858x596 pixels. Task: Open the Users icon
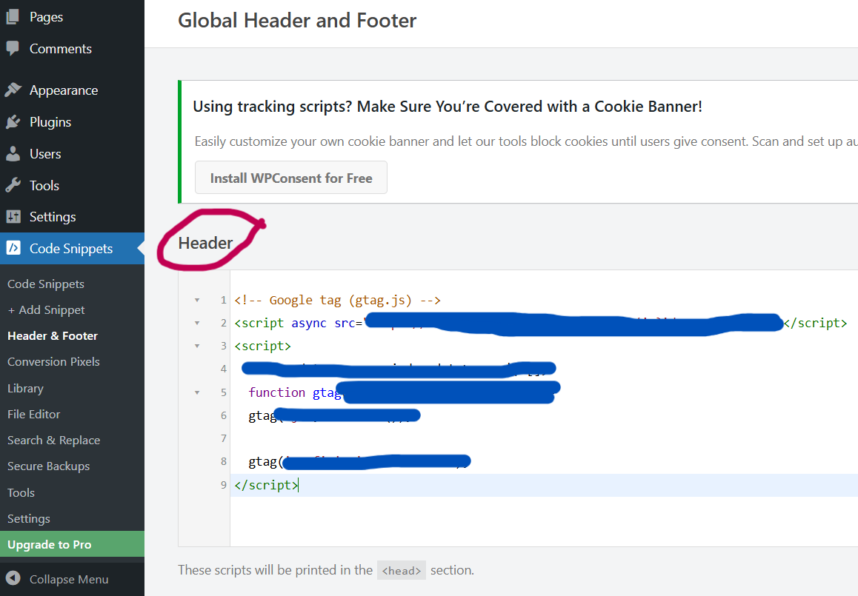pyautogui.click(x=13, y=153)
